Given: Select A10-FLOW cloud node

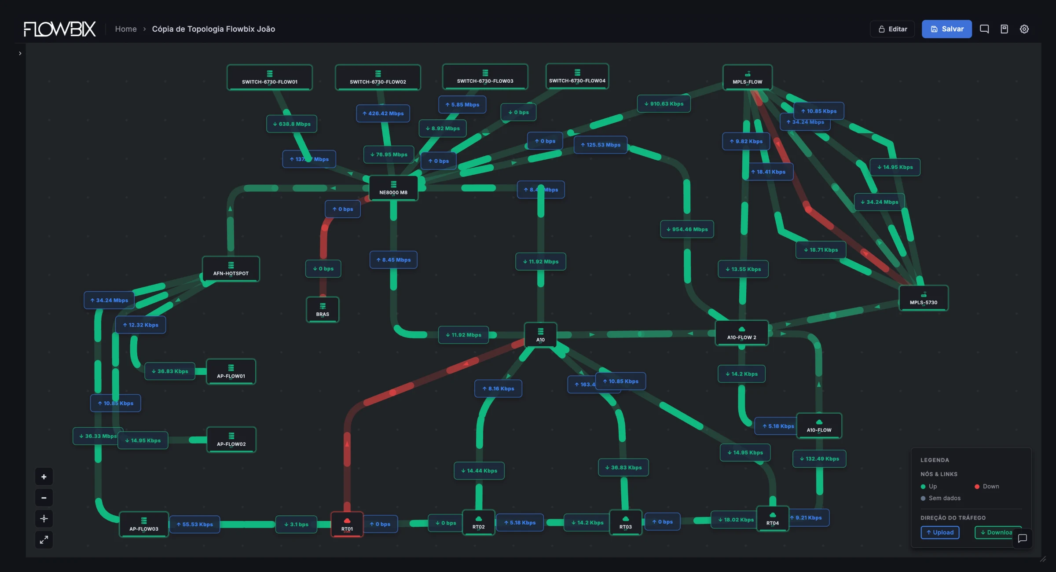Looking at the screenshot, I should [x=819, y=425].
